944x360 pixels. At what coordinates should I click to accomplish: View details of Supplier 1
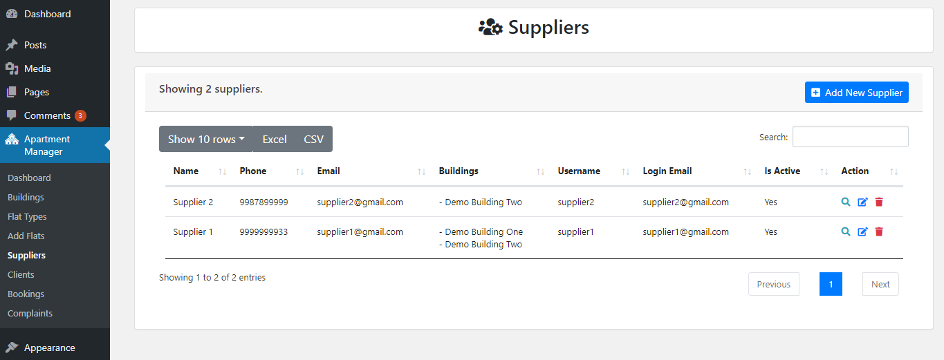tap(846, 231)
